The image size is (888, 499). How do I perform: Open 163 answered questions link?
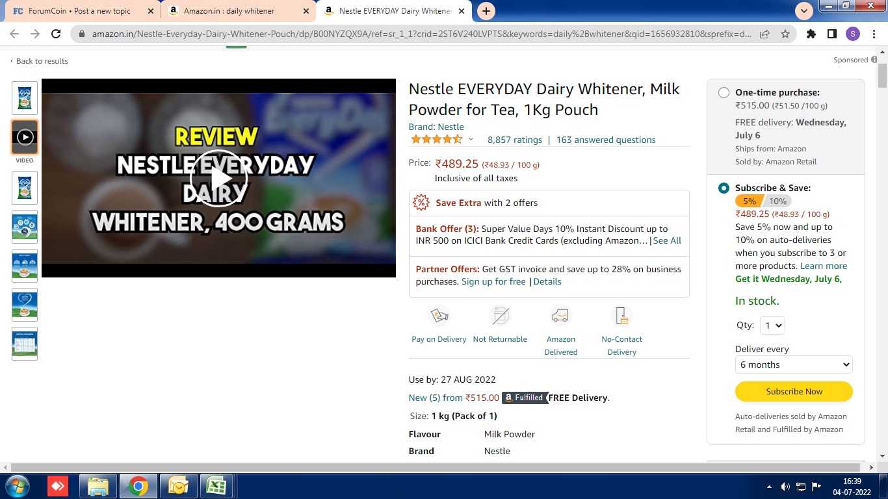606,140
